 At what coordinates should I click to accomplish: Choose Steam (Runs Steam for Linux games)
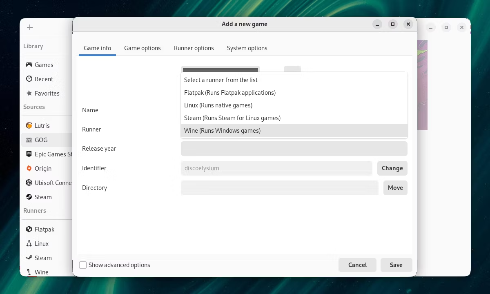pyautogui.click(x=294, y=118)
